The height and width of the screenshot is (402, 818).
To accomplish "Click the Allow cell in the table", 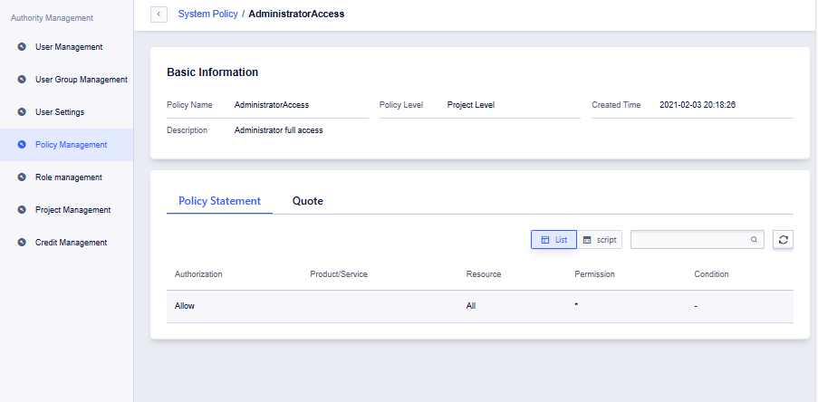I will [x=184, y=306].
